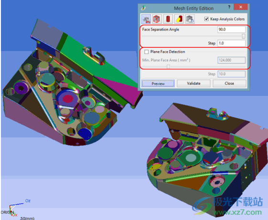Click the angle Step field showing 1.0
Image resolution: width=268 pixels, height=220 pixels.
tap(231, 43)
